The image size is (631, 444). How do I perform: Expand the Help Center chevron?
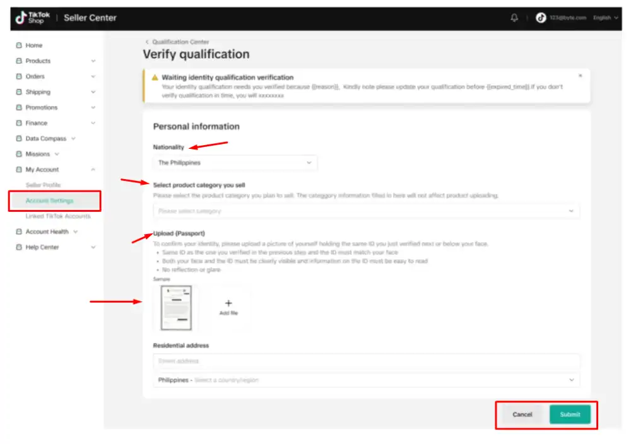93,247
